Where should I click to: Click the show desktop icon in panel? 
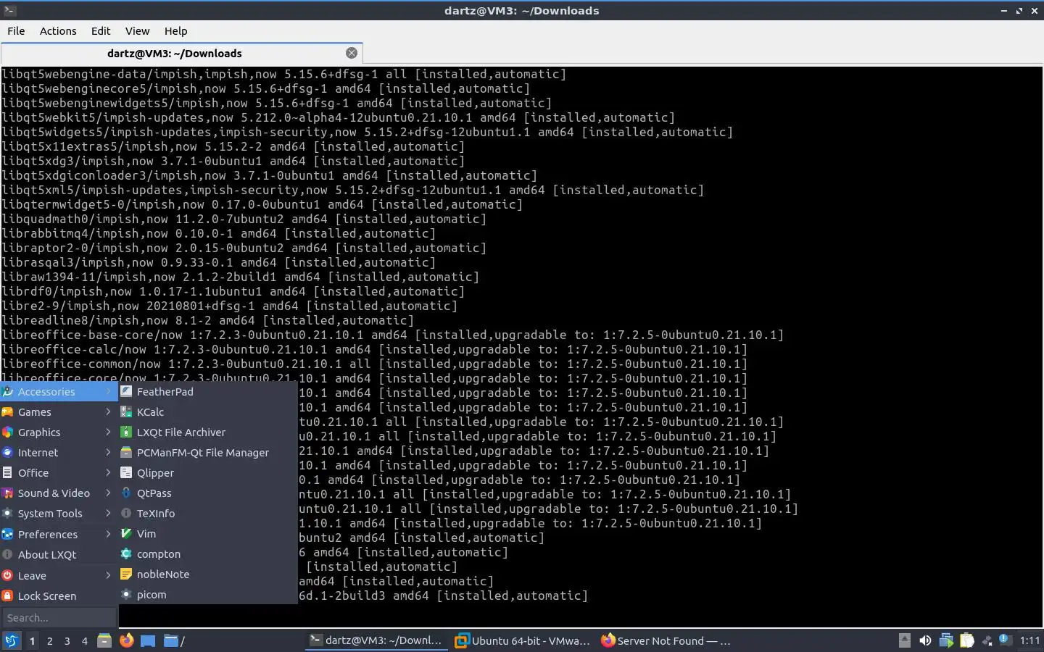pos(148,640)
